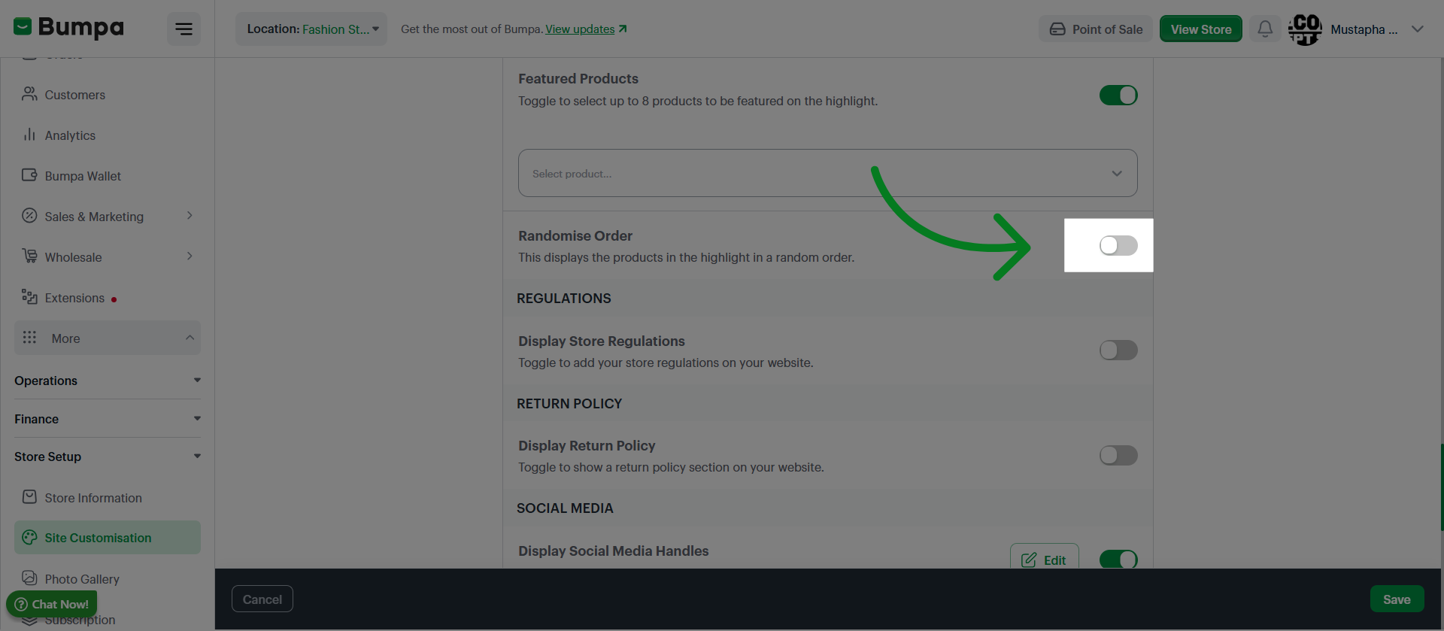Expand the Wholesale submenu arrow
This screenshot has width=1444, height=631.
pyautogui.click(x=190, y=256)
